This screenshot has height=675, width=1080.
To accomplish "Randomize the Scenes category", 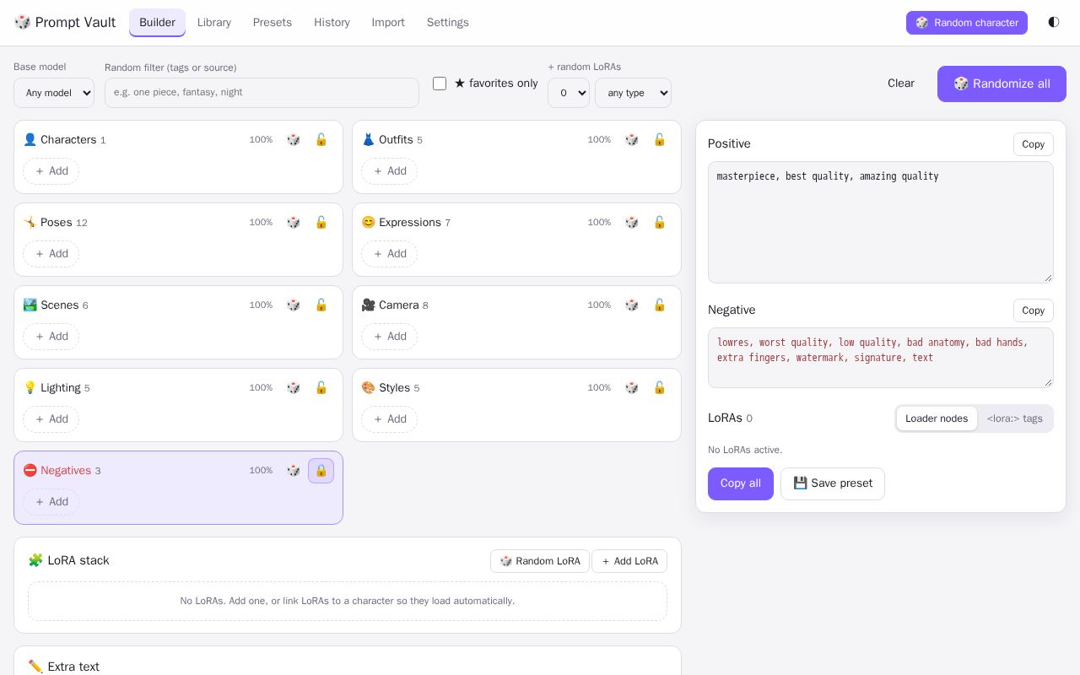I will point(294,305).
